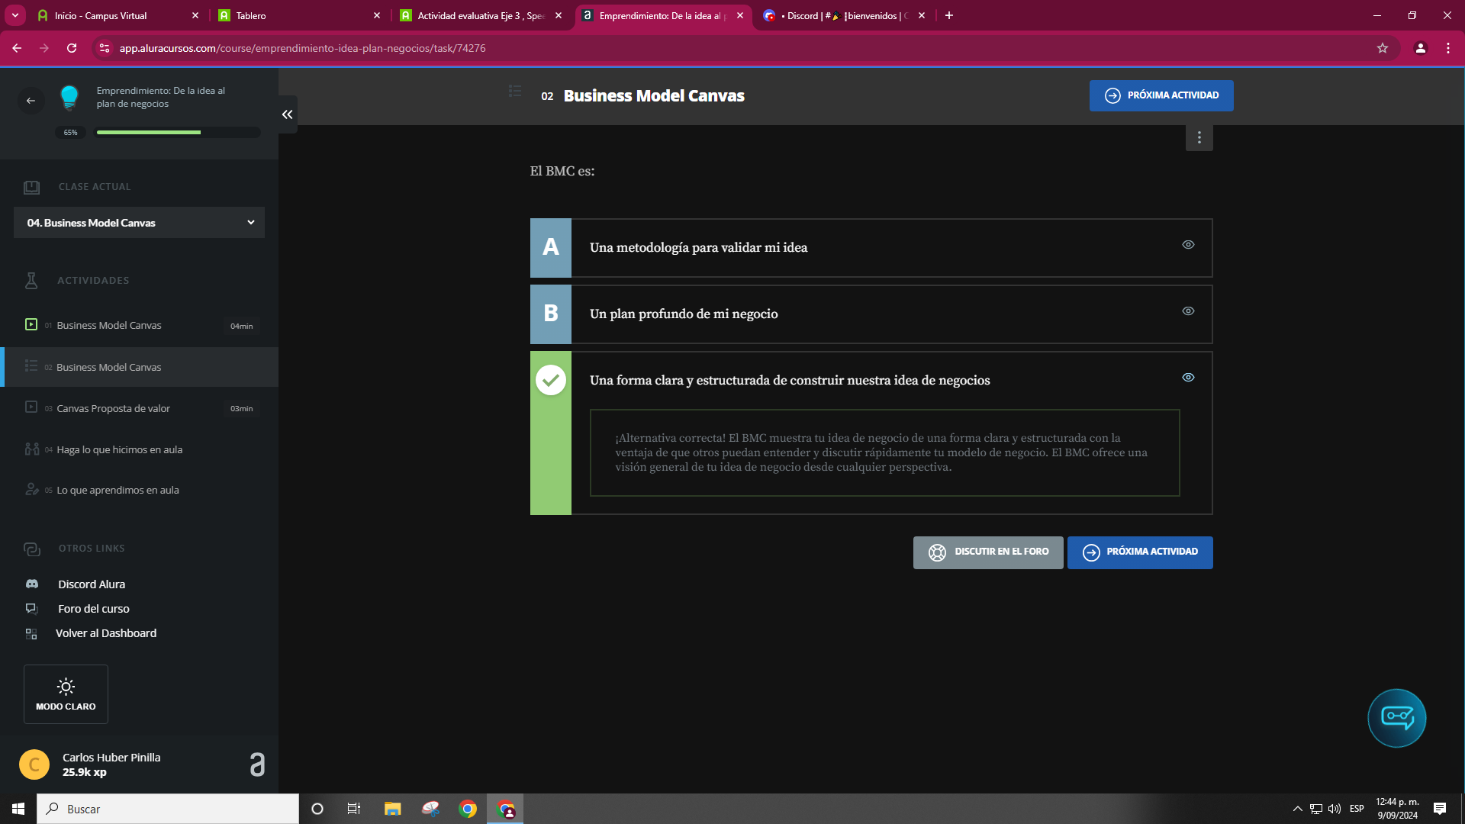Click the Clase Actual book icon
The image size is (1465, 824).
coord(31,187)
